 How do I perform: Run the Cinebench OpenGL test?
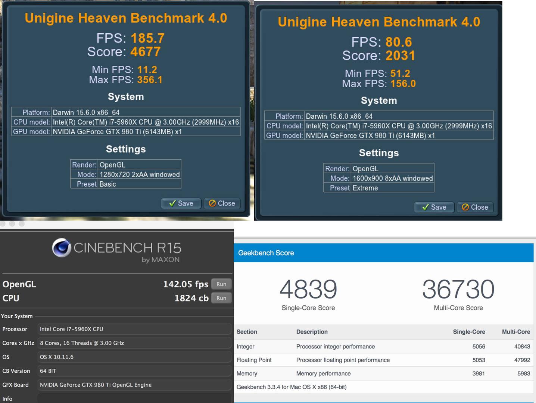pos(221,284)
